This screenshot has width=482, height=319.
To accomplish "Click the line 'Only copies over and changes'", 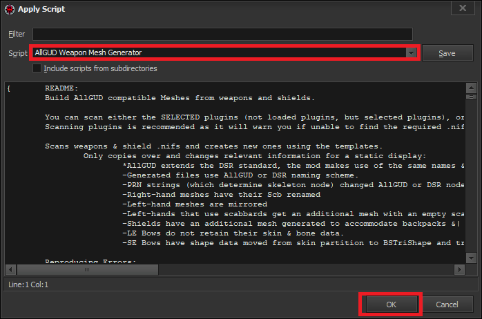I will (x=255, y=156).
